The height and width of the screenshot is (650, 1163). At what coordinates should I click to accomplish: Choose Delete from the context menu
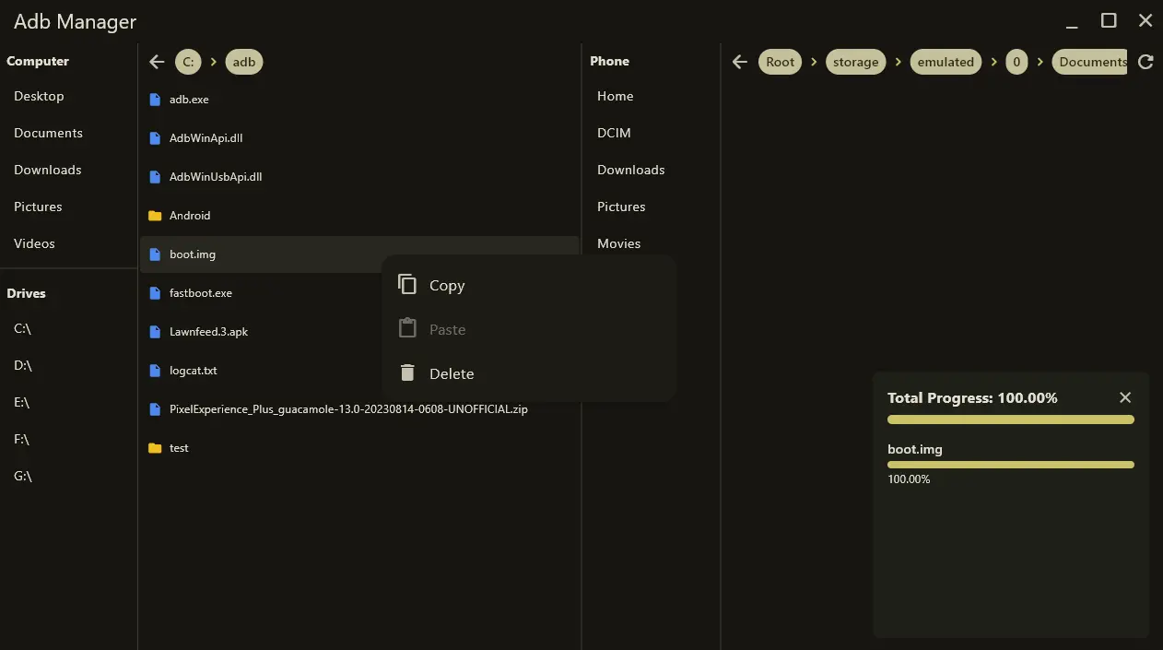451,374
